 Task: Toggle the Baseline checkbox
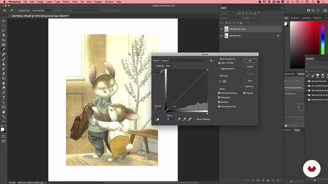point(219,102)
